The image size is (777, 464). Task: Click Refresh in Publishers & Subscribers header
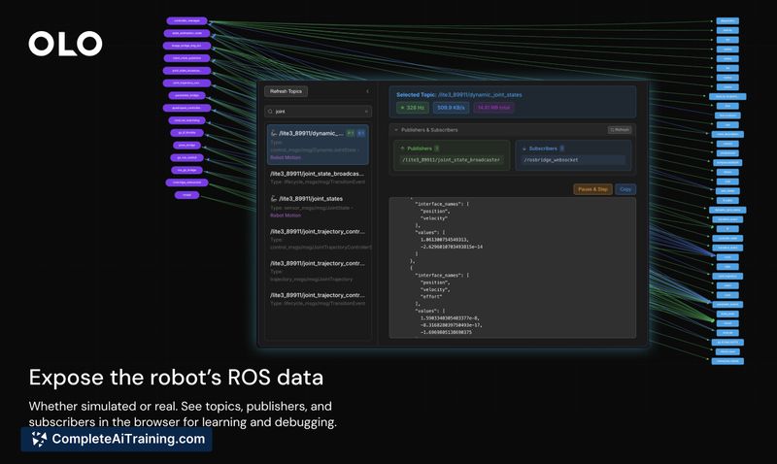tap(620, 130)
